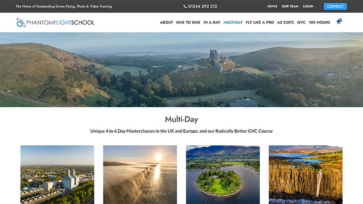This screenshot has height=204, width=363.
Task: Select the lake island aerial thumbnail
Action: [x=223, y=175]
